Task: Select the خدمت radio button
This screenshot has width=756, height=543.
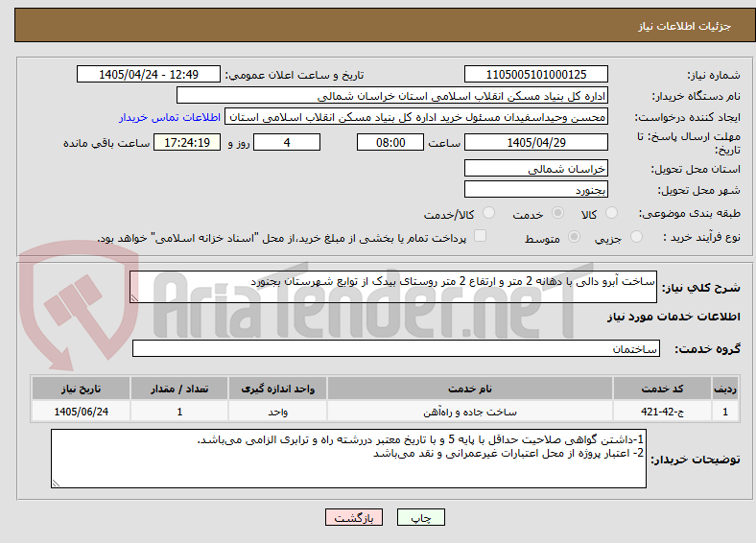Action: click(557, 213)
